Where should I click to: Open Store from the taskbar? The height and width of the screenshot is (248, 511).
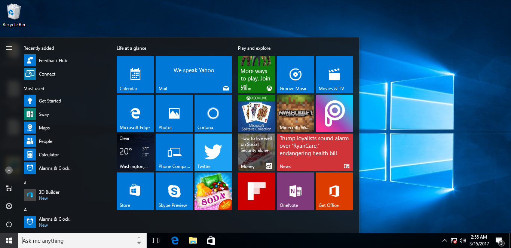(211, 241)
